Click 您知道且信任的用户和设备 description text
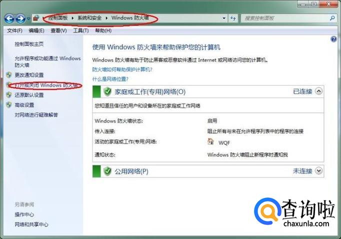The image size is (341, 239). pyautogui.click(x=147, y=106)
